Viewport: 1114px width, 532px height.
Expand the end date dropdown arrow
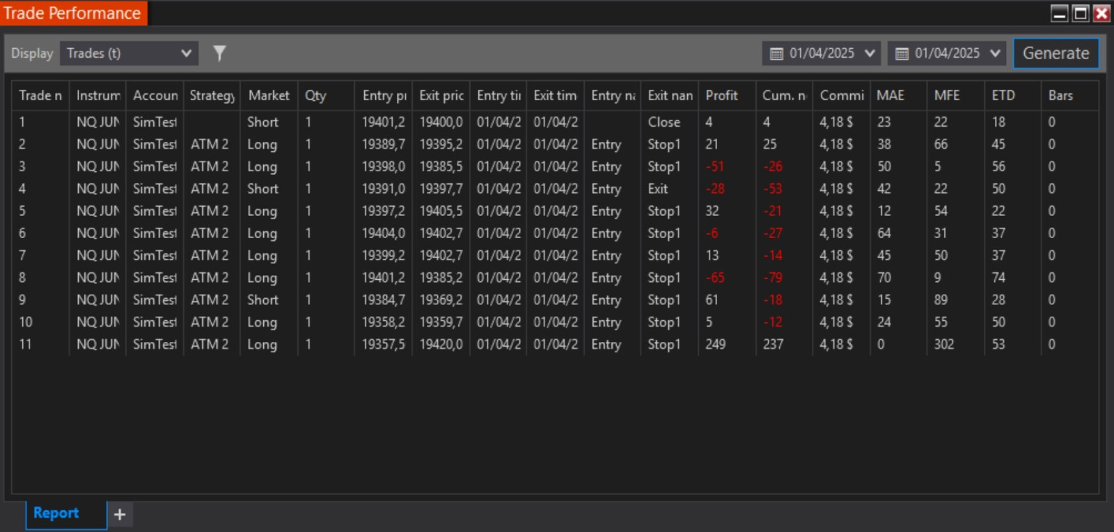(x=995, y=53)
